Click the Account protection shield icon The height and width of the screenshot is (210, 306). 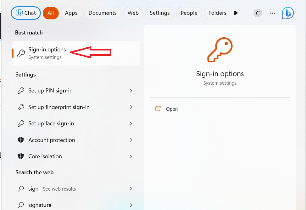tap(21, 140)
